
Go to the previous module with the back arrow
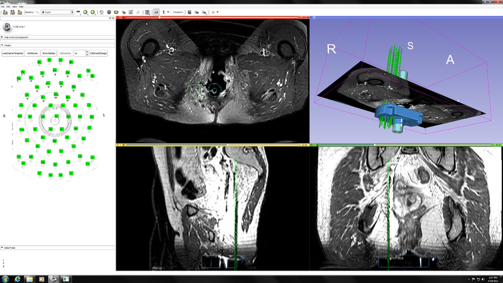(86, 12)
